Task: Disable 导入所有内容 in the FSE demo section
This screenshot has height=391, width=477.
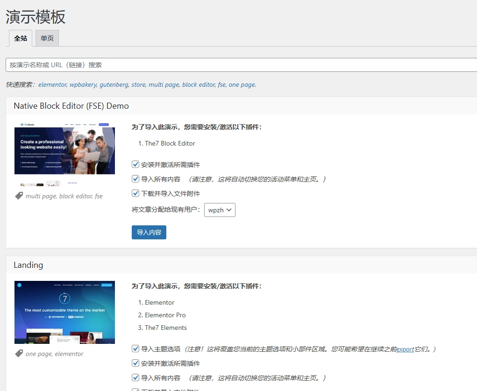Action: pyautogui.click(x=135, y=179)
